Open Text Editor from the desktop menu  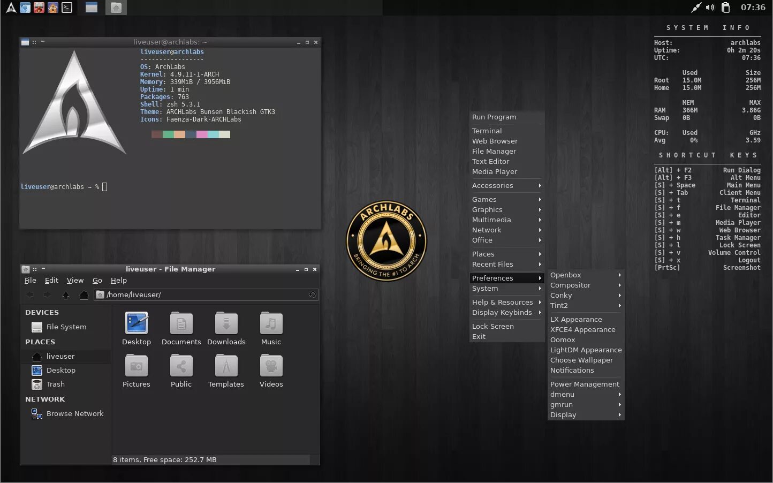pyautogui.click(x=507, y=161)
